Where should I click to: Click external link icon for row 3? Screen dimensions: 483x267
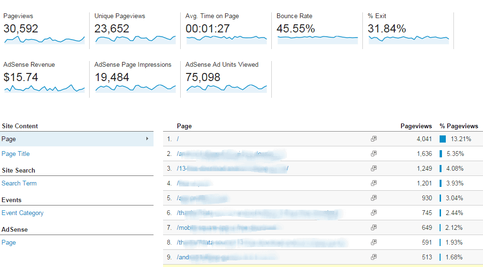tap(374, 168)
